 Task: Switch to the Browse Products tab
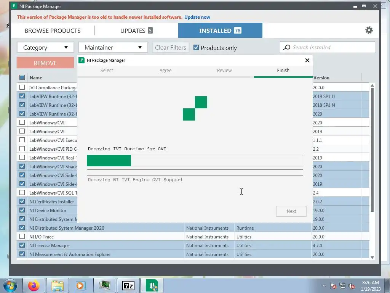(53, 31)
